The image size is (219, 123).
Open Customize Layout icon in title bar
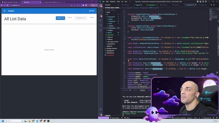tap(206, 1)
